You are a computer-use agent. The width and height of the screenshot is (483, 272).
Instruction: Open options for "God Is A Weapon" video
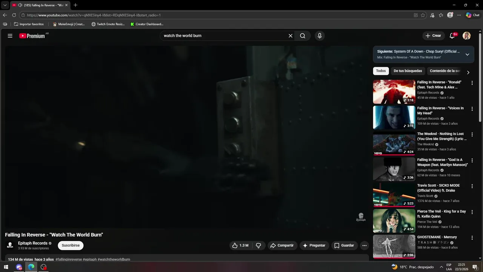tap(472, 160)
